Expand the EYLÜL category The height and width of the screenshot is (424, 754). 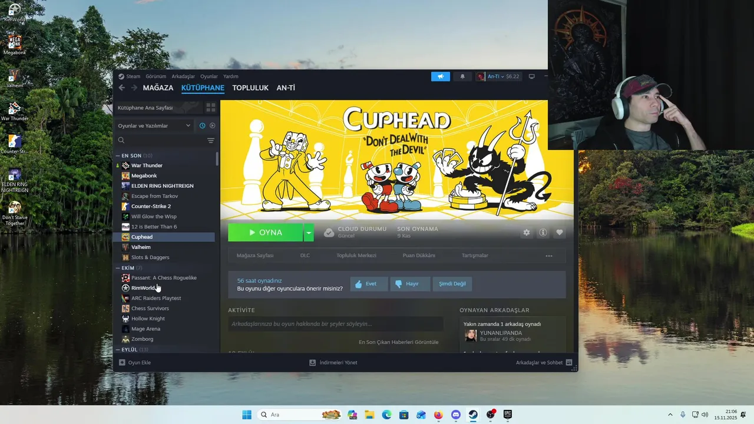(x=118, y=350)
